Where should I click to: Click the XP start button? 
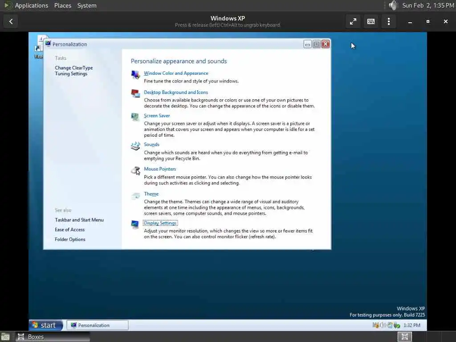(46, 325)
